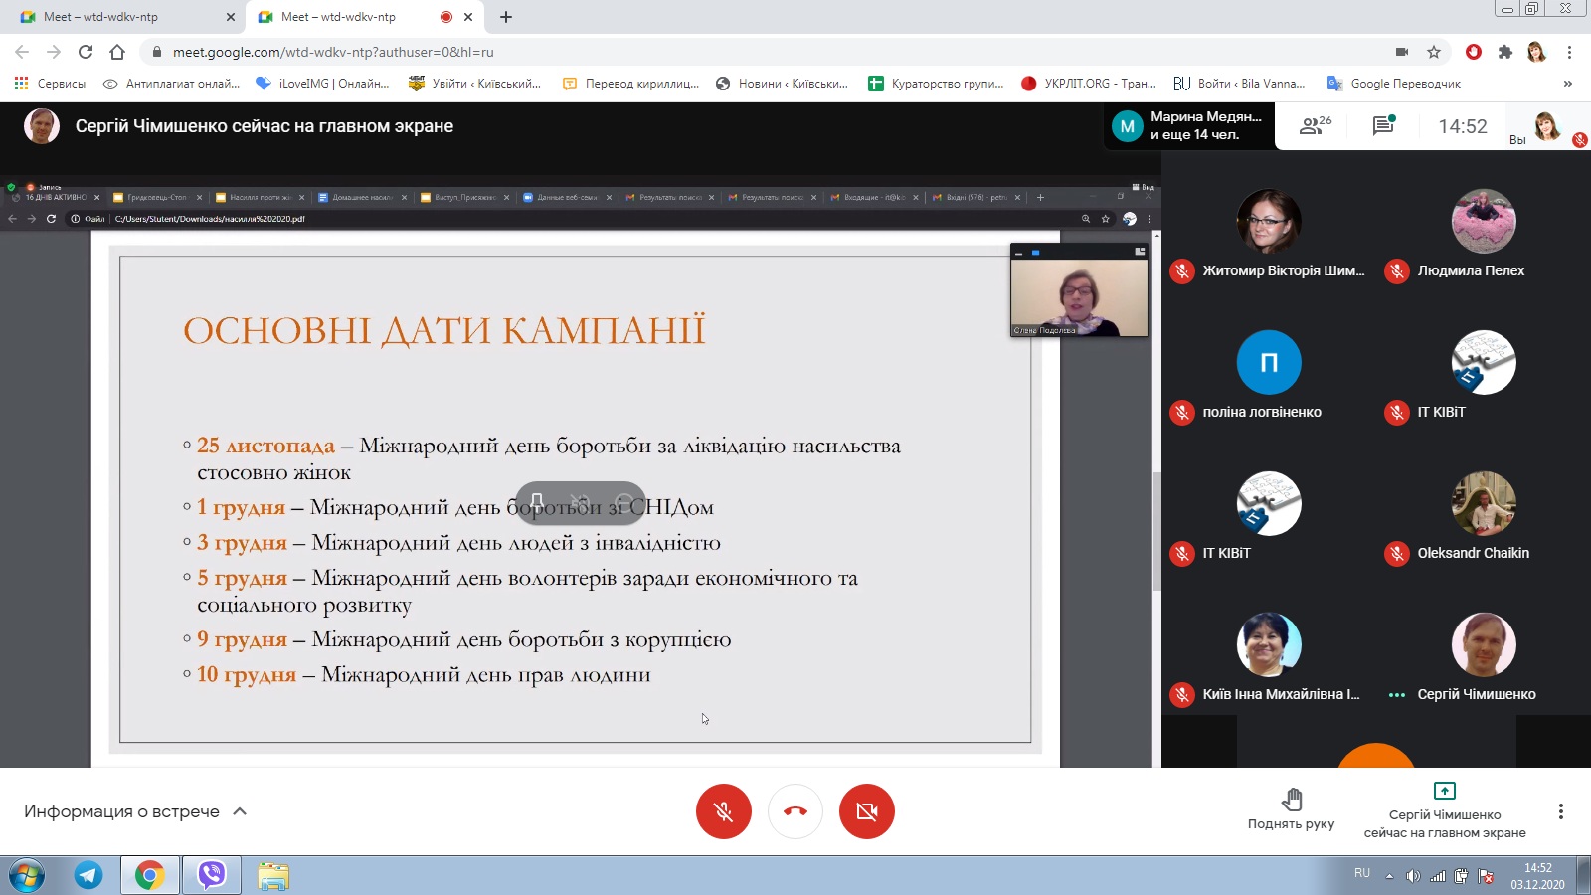The height and width of the screenshot is (895, 1591).
Task: Show hidden bookmarks with double chevron
Action: click(x=1568, y=84)
